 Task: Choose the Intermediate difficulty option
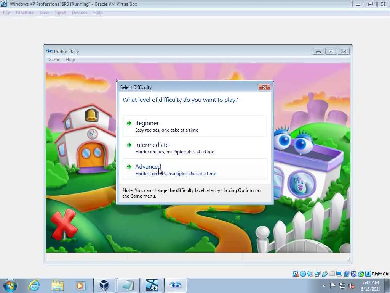point(195,148)
